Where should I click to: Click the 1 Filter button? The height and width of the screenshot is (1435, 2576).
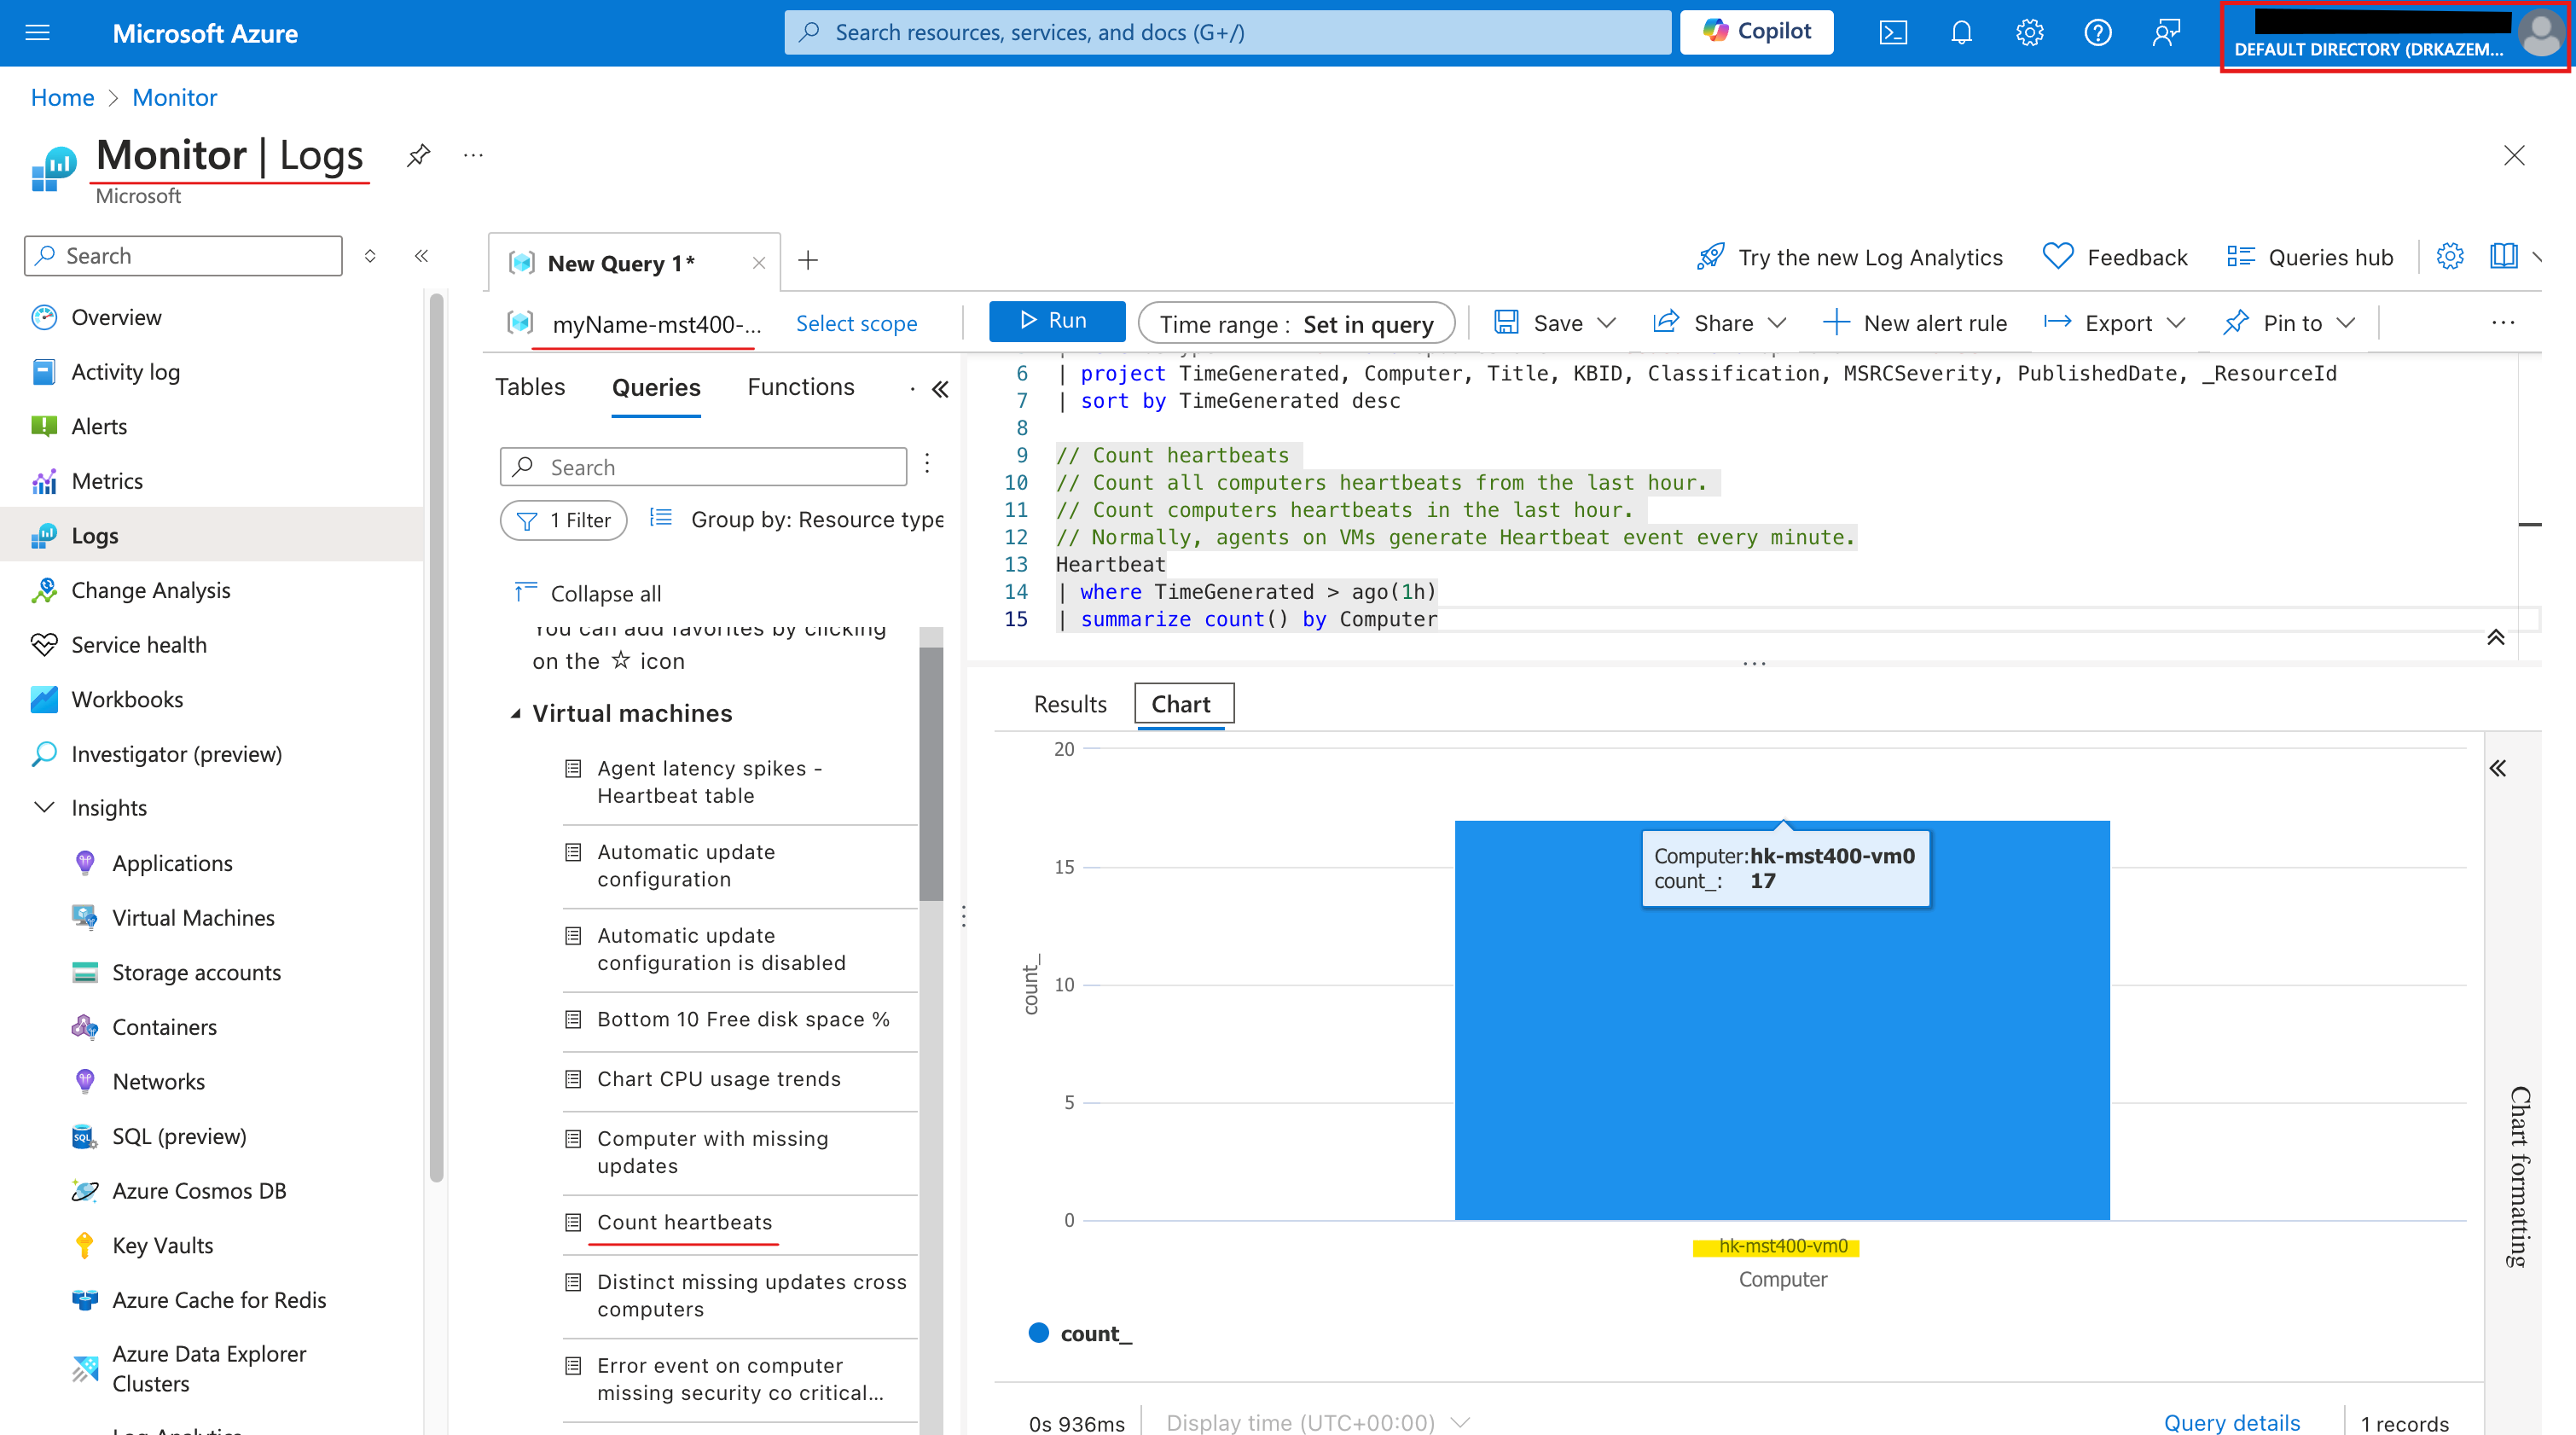(x=563, y=520)
